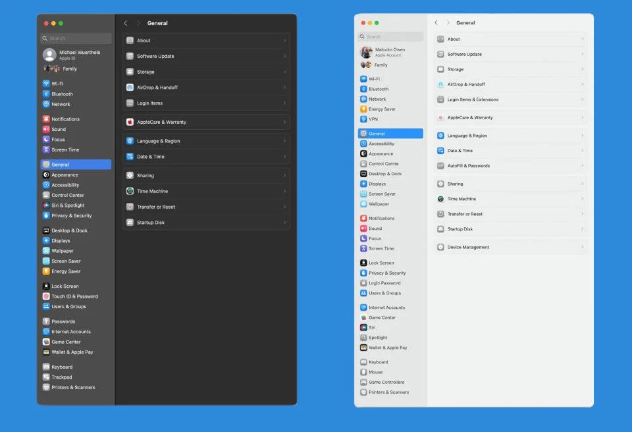Expand Login Items chevron in dark window
632x432 pixels.
coord(284,103)
